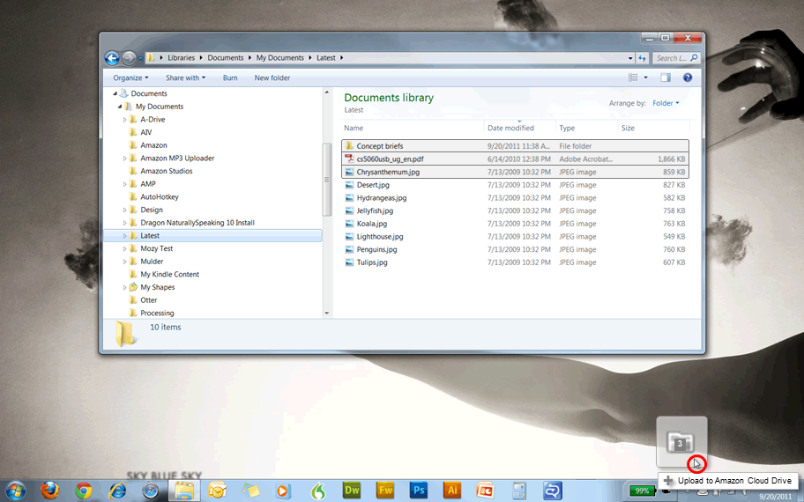The width and height of the screenshot is (804, 502).
Task: Collapse the My Documents tree node
Action: click(120, 107)
